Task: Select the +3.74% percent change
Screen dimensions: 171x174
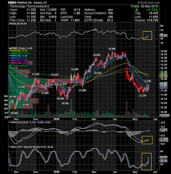Action: click(152, 10)
